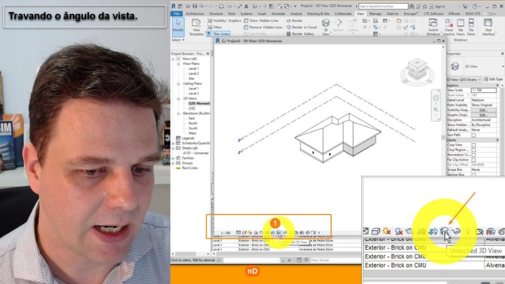Image resolution: width=505 pixels, height=284 pixels.
Task: Click the Render in Cloud tool
Action: 301,28
